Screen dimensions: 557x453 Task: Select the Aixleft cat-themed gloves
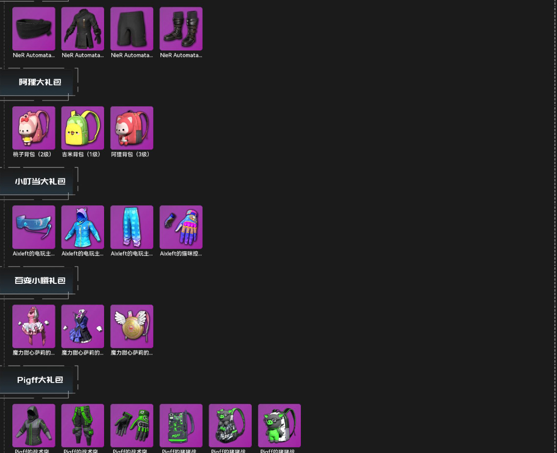click(x=181, y=227)
